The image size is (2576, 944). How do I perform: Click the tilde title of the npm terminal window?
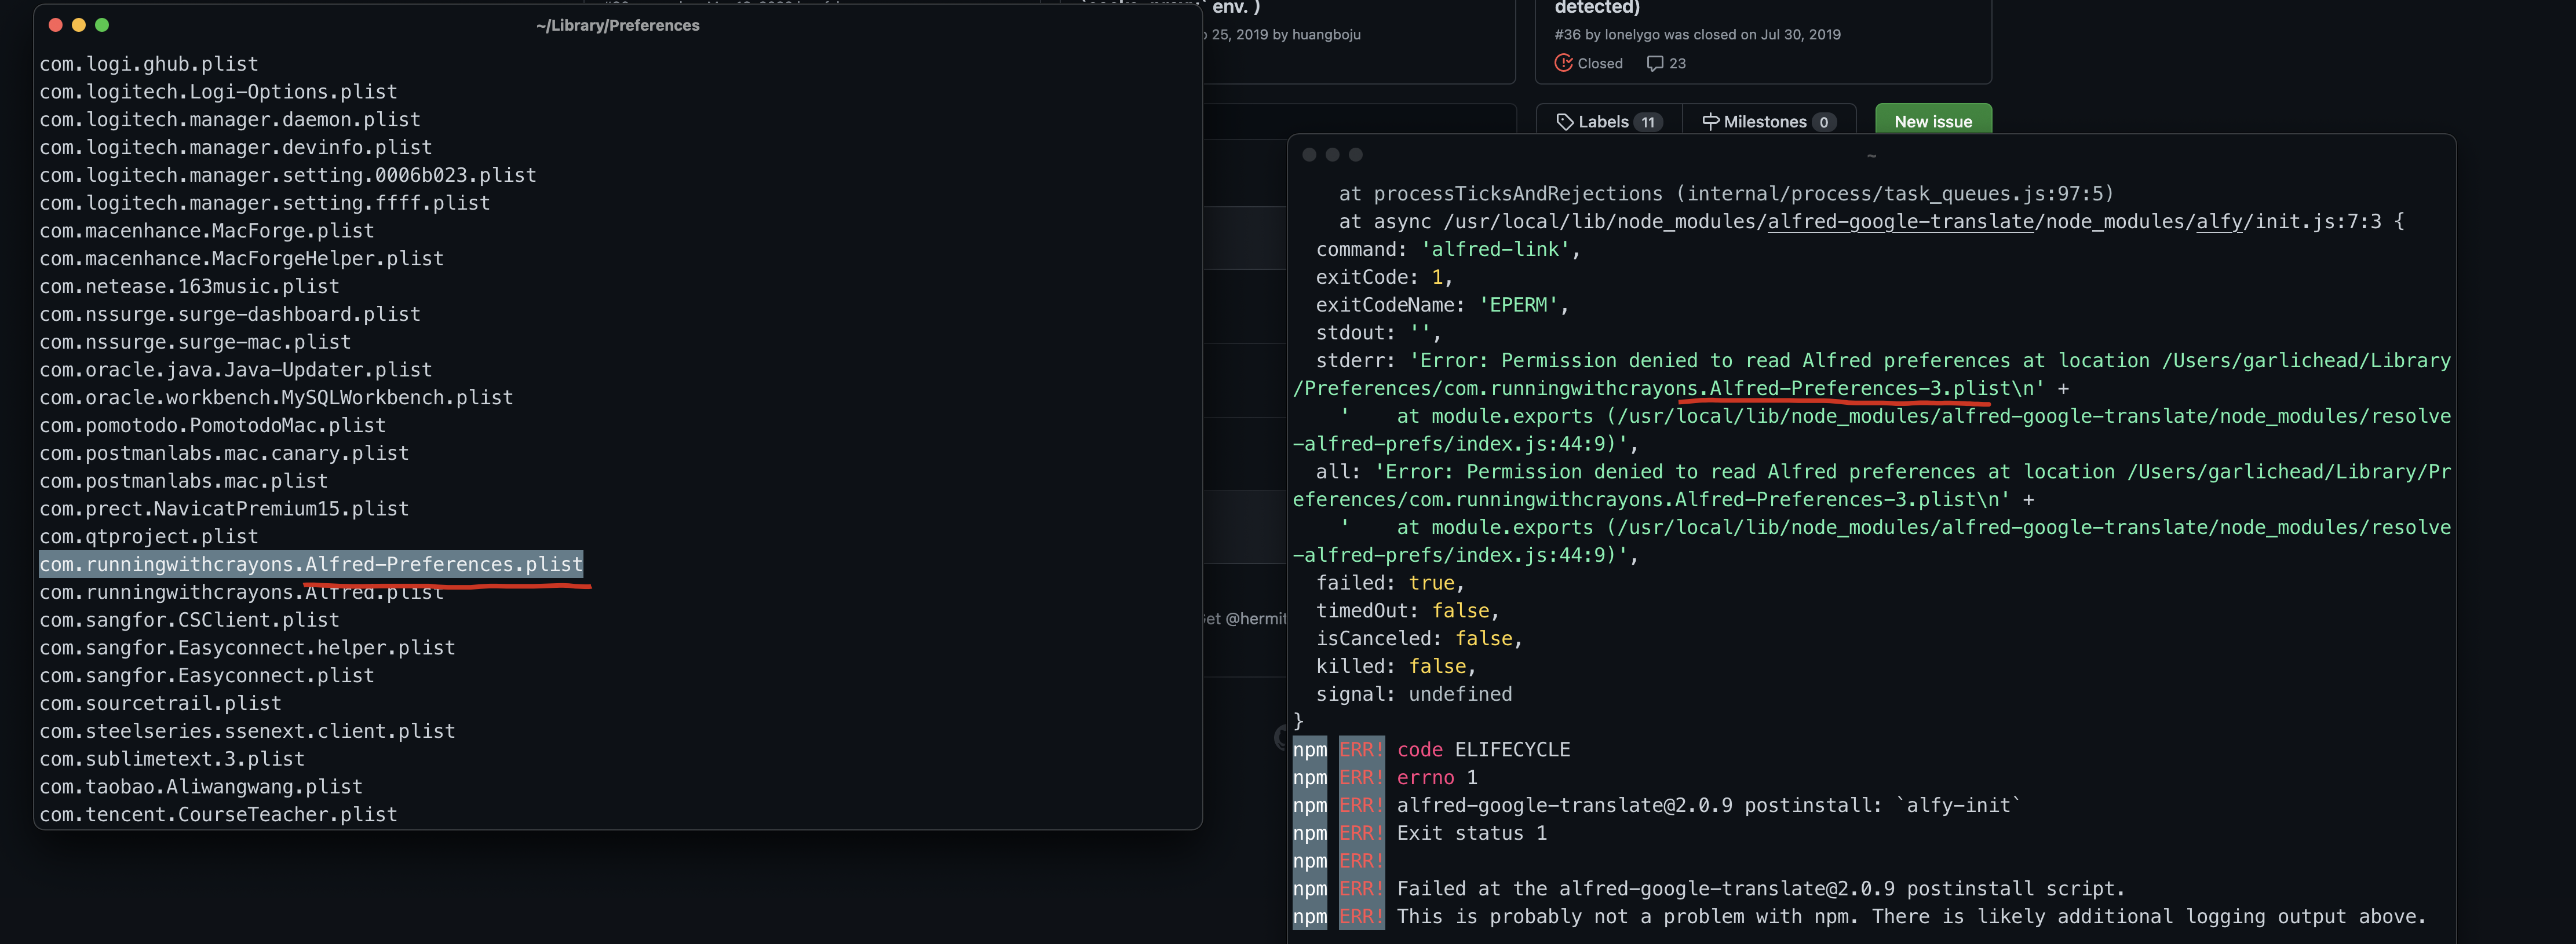click(1871, 155)
